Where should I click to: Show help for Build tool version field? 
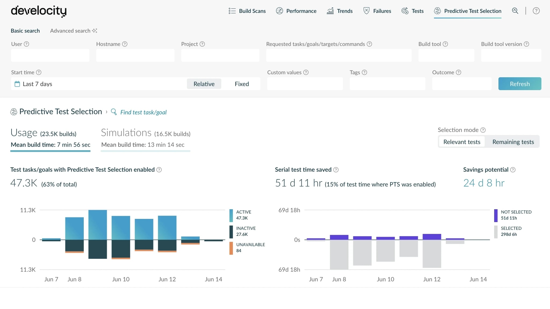(526, 44)
